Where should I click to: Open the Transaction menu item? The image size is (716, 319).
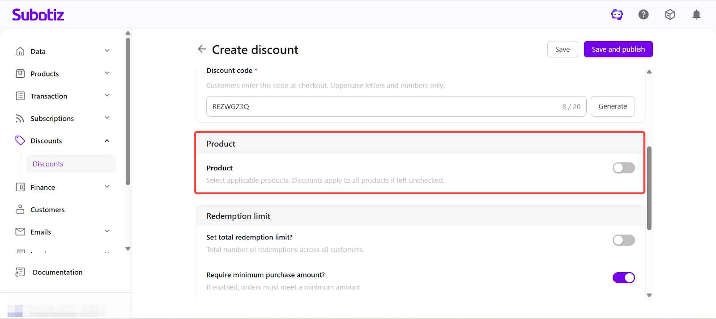(x=49, y=96)
